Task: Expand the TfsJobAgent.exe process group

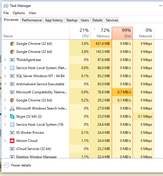Action: [5, 60]
